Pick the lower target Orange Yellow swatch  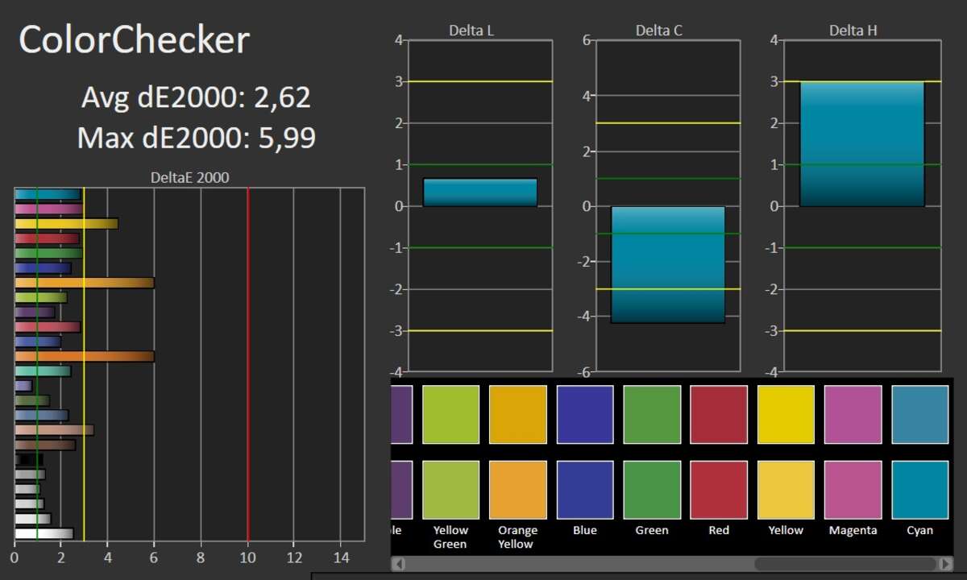click(x=518, y=490)
